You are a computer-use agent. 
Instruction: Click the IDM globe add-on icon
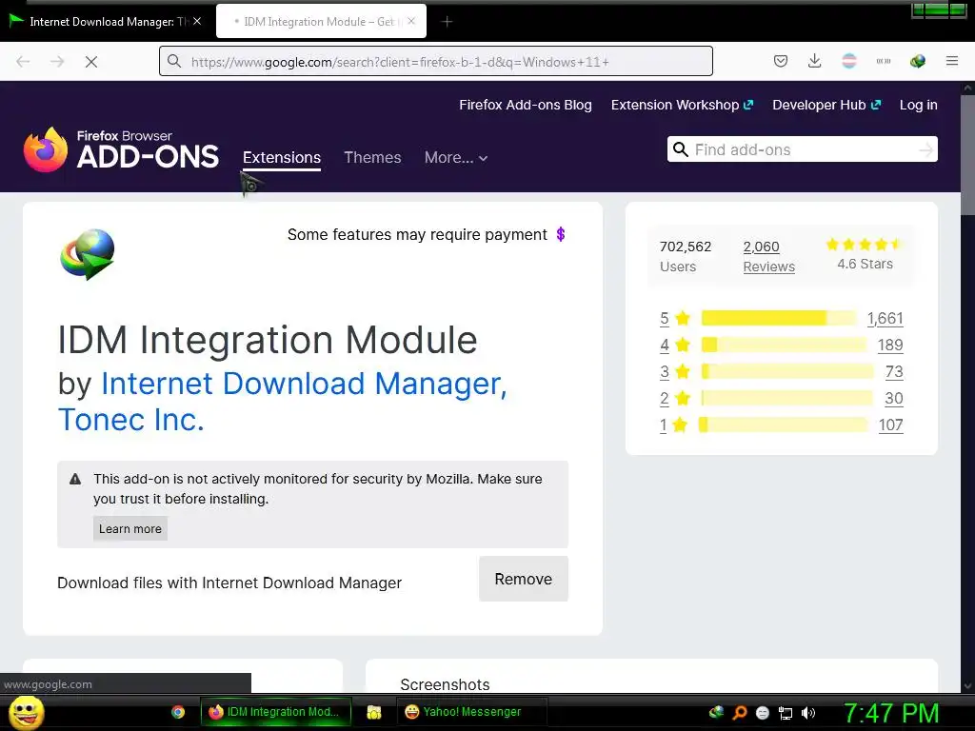tap(88, 255)
